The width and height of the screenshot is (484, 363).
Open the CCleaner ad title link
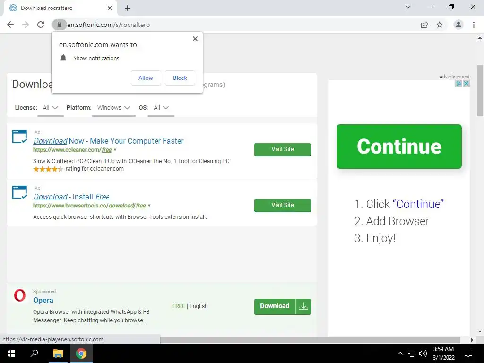point(108,141)
